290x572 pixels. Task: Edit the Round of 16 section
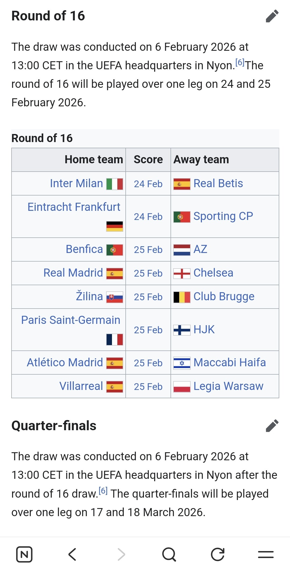[272, 16]
